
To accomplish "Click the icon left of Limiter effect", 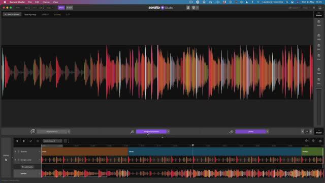I will [232, 132].
